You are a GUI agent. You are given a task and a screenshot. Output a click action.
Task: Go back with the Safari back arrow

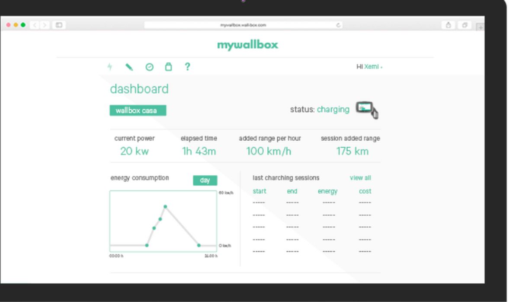click(35, 25)
